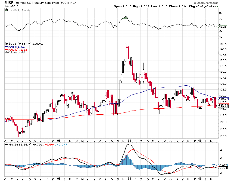Click the MACD -0.701 axis value tag
This screenshot has width=231, height=181.
223,168
